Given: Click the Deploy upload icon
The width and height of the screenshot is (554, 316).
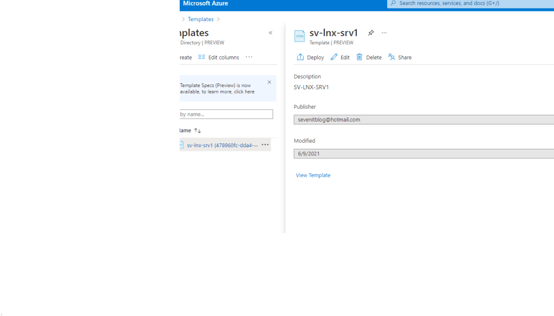Looking at the screenshot, I should (301, 57).
